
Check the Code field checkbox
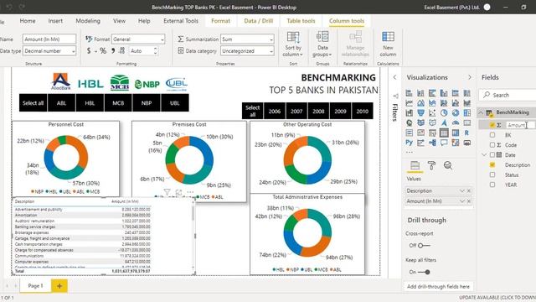click(x=492, y=145)
